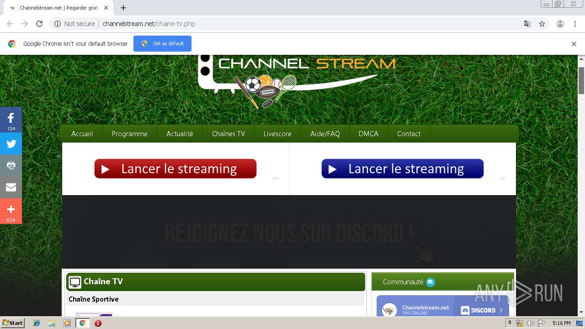The height and width of the screenshot is (329, 585).
Task: Open File Explorer from taskbar
Action: pyautogui.click(x=52, y=323)
